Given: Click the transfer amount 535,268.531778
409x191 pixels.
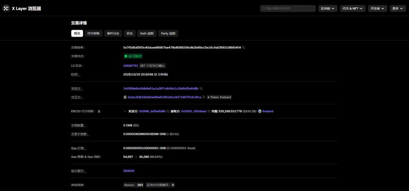Looking at the screenshot, I should pos(230,111).
